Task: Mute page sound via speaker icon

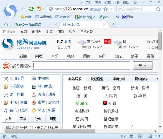Action: tap(123, 136)
